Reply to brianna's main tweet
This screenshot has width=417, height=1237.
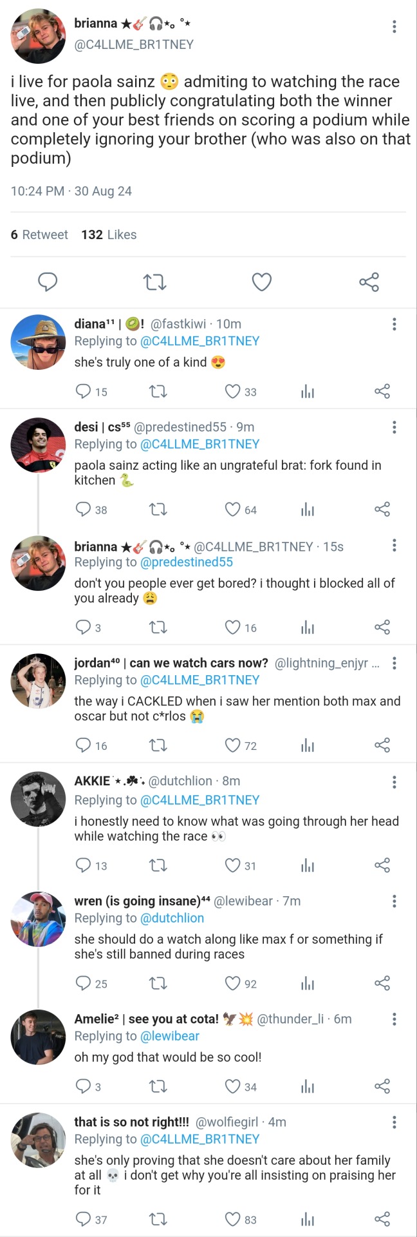[x=48, y=282]
